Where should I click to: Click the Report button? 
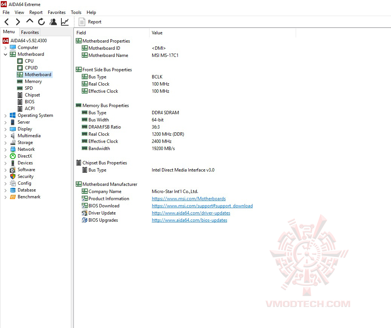[90, 22]
